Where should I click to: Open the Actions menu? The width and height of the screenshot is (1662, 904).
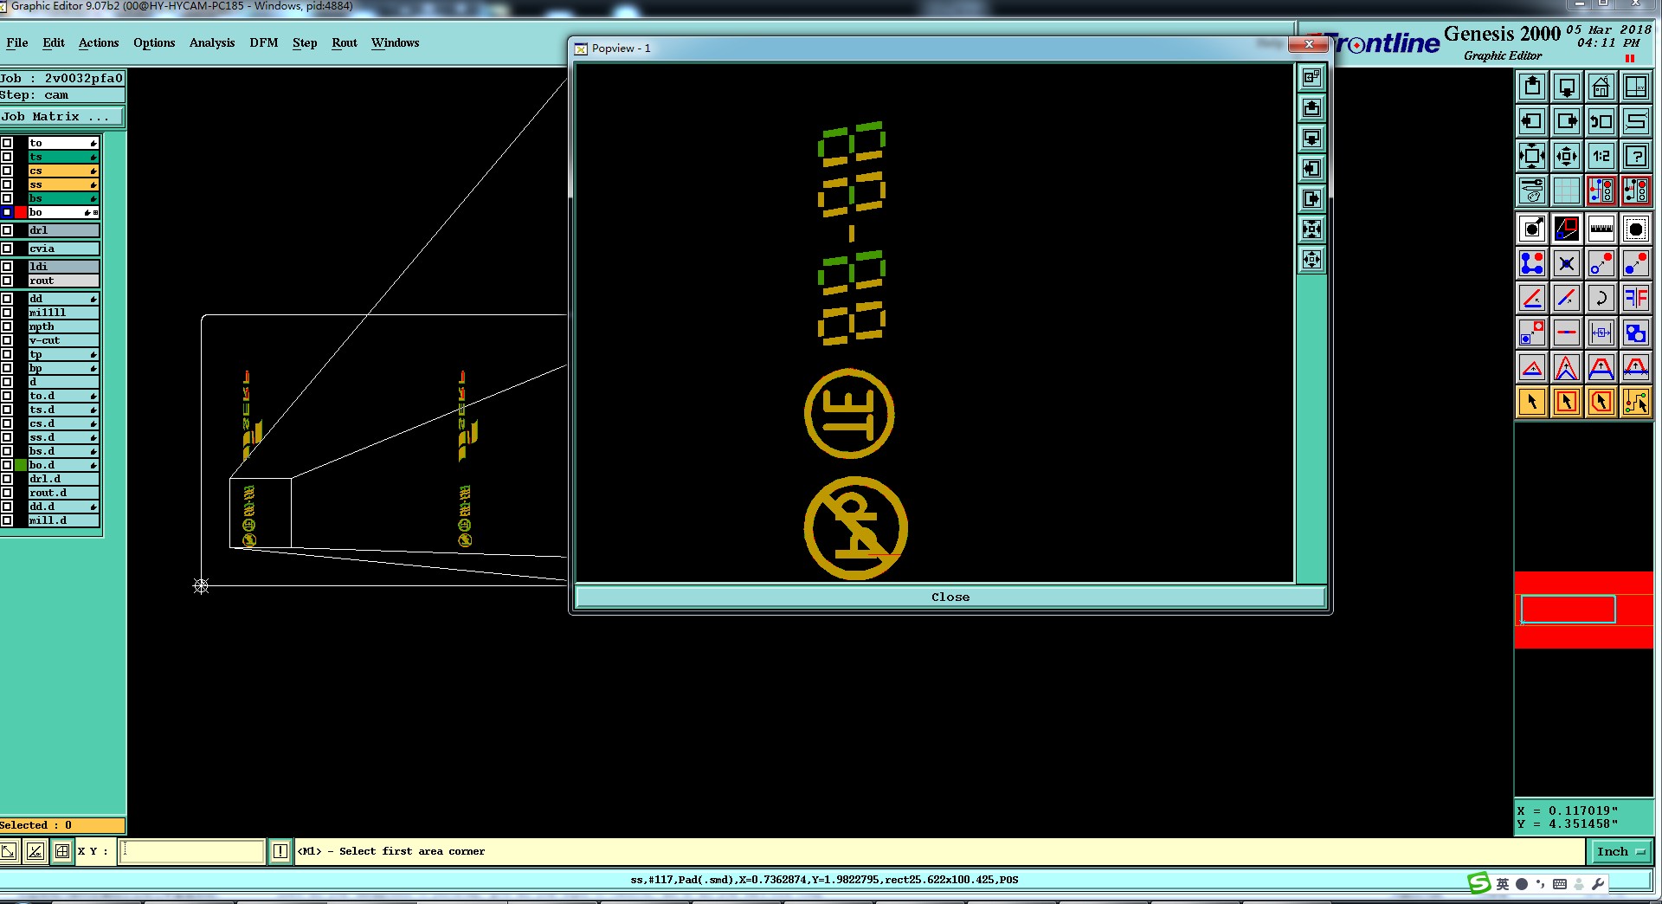tap(99, 42)
